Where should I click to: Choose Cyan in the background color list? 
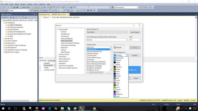tap(121, 97)
